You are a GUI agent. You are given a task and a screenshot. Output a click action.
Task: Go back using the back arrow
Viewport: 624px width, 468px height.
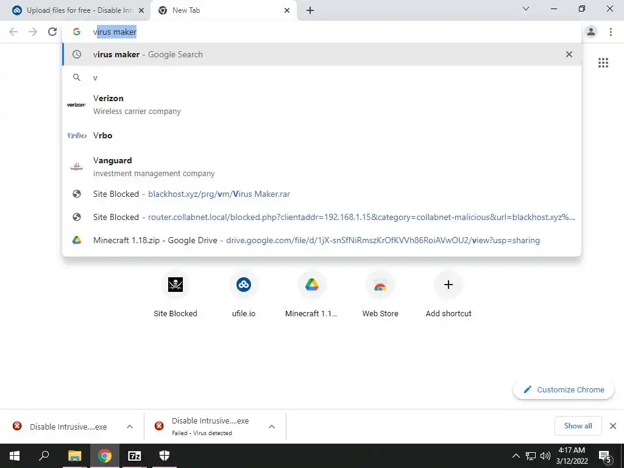coord(13,32)
